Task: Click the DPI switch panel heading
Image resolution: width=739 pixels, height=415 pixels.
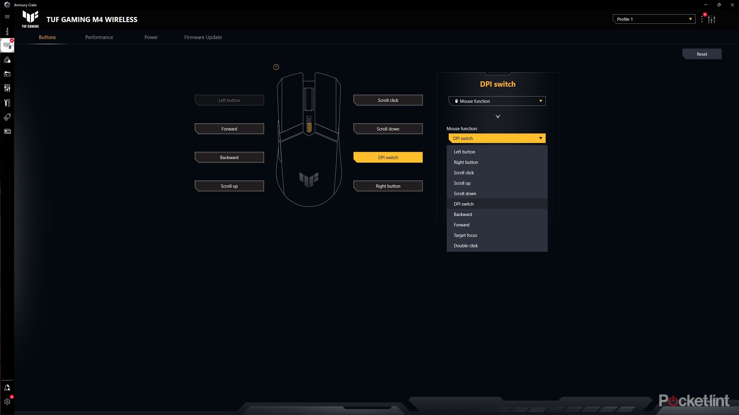Action: pos(497,84)
